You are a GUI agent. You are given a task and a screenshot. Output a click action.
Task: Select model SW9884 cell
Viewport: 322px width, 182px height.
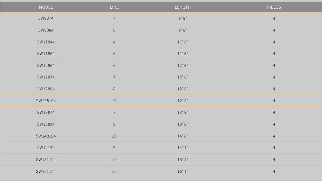point(46,30)
